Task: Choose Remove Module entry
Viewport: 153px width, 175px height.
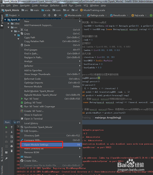Action: pos(51,86)
